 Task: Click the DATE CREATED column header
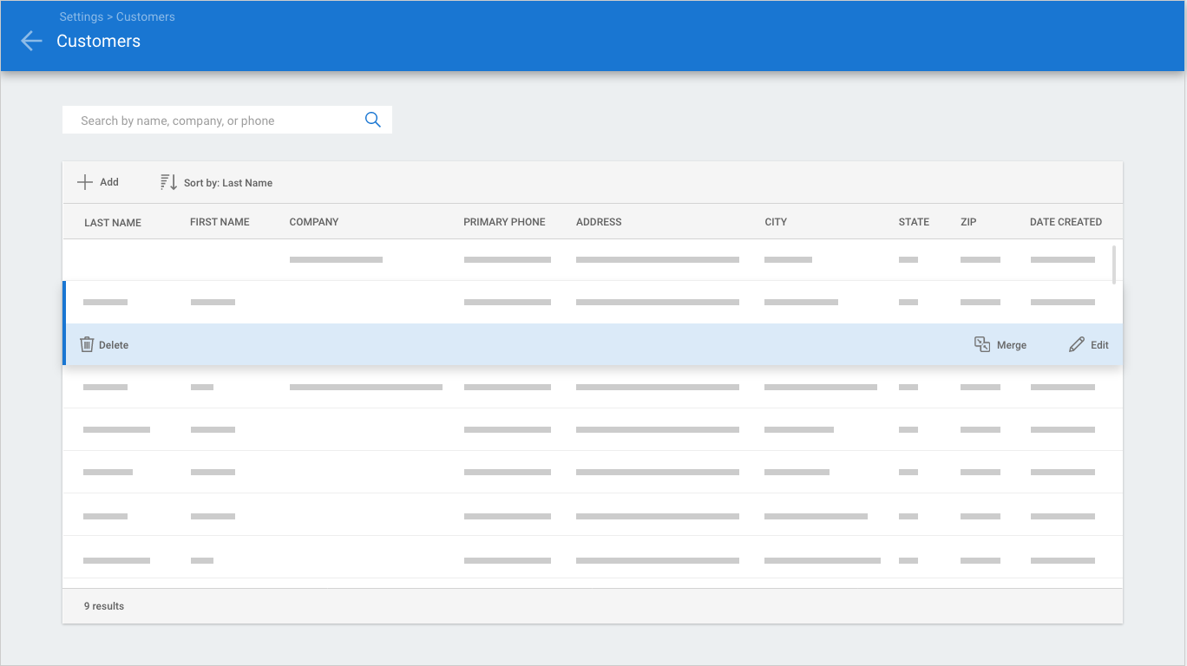point(1066,222)
